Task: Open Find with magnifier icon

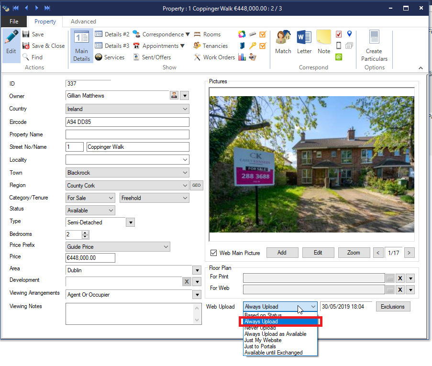Action: point(27,57)
